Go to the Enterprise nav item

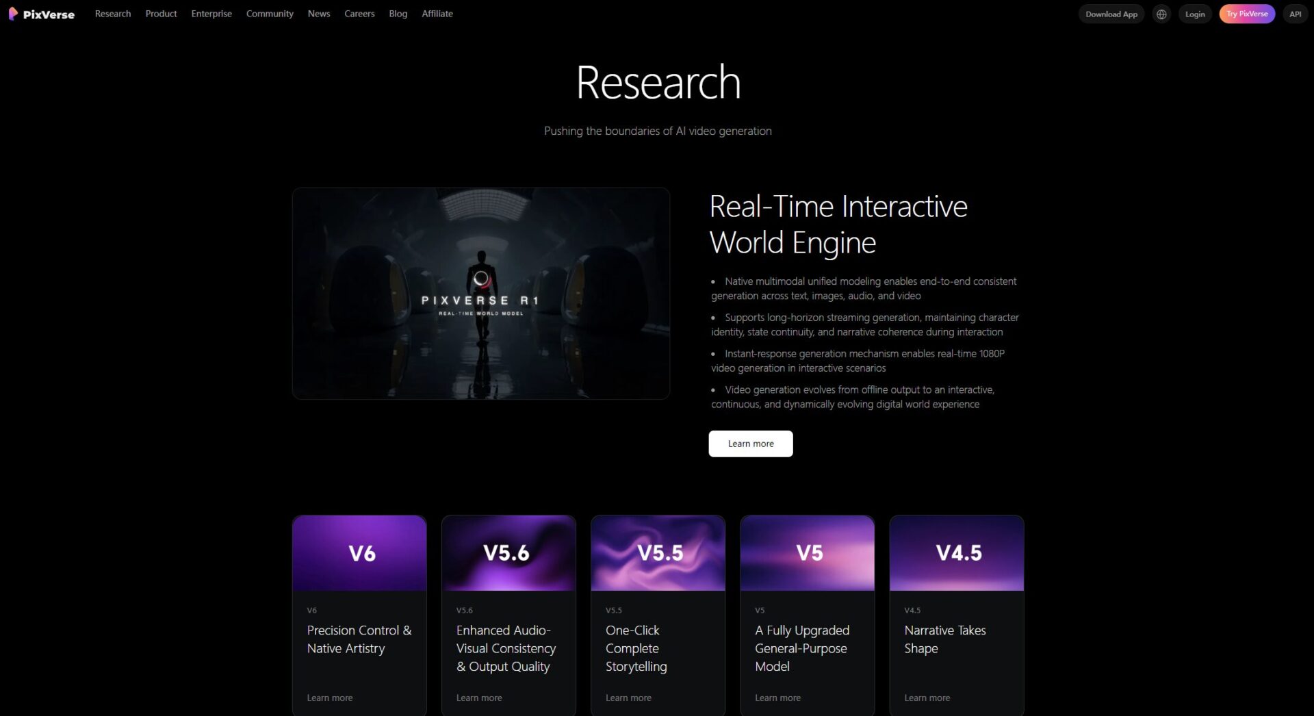(211, 14)
